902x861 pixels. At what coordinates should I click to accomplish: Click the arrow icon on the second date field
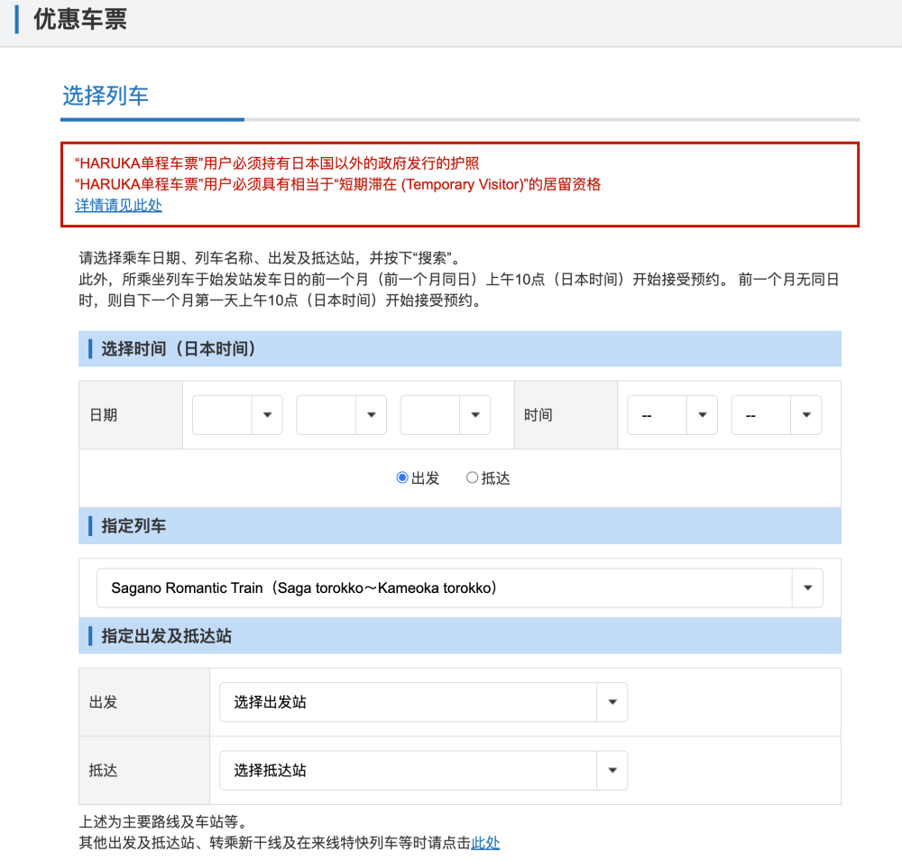pos(371,414)
